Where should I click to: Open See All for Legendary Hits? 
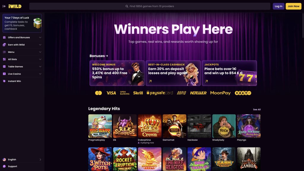click(x=257, y=110)
